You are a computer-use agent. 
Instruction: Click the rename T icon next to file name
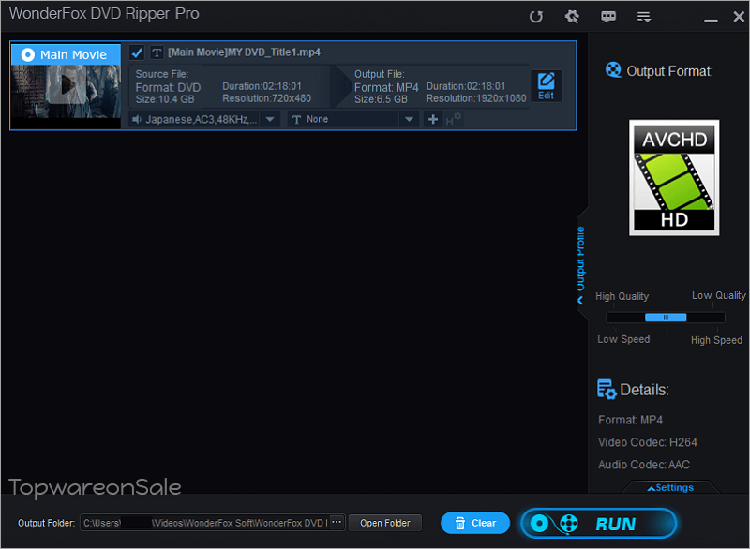coord(157,52)
